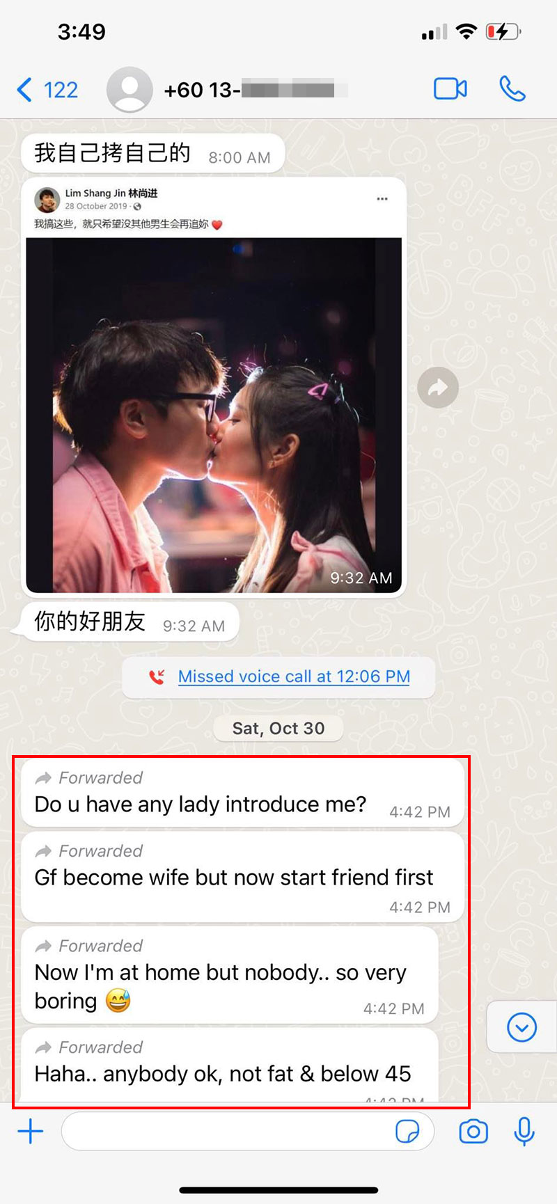Tap the Sat, Oct 30 date label
Image resolution: width=557 pixels, height=1204 pixels.
pyautogui.click(x=278, y=729)
